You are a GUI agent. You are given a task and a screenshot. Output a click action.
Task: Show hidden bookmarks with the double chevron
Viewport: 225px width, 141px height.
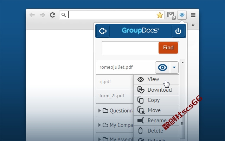[x=193, y=25]
